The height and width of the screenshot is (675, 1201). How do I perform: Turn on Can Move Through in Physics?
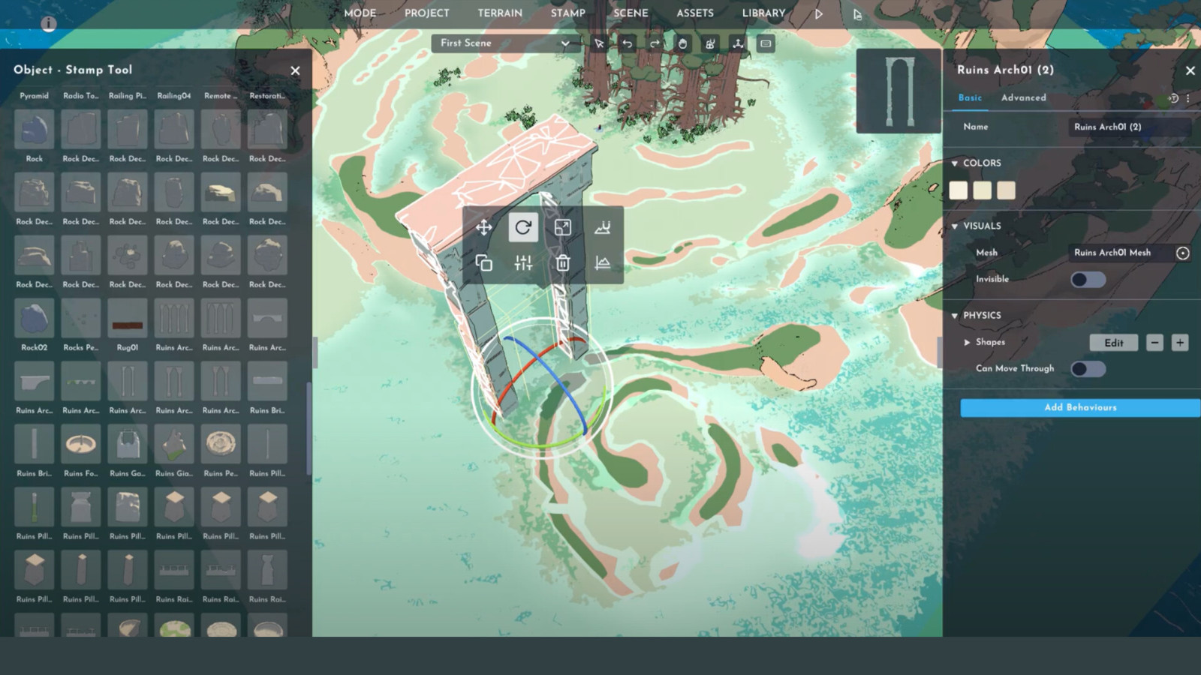1088,369
